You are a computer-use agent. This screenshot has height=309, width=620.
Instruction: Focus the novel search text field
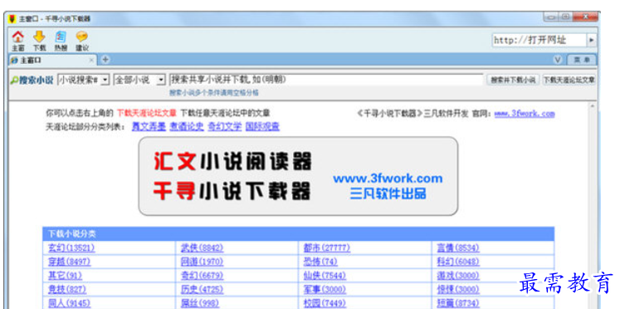pyautogui.click(x=327, y=80)
